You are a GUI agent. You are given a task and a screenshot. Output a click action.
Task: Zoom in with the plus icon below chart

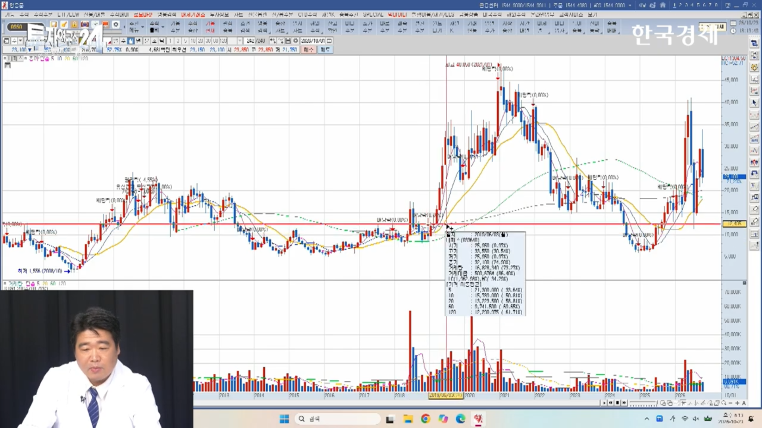(x=737, y=403)
